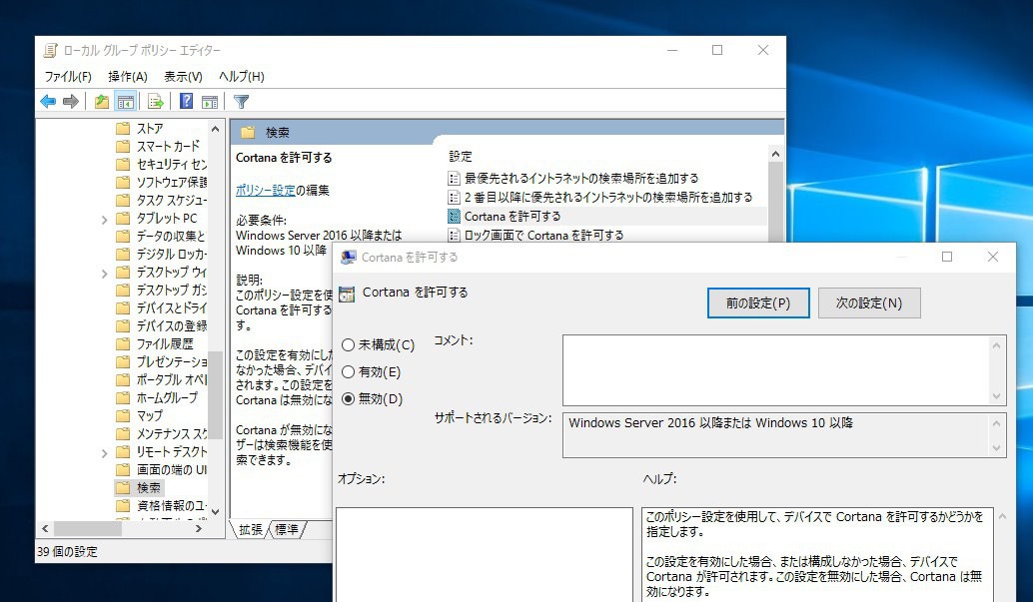Select the 未構成(C) radio button
Screen dimensions: 1033x602
coord(348,344)
